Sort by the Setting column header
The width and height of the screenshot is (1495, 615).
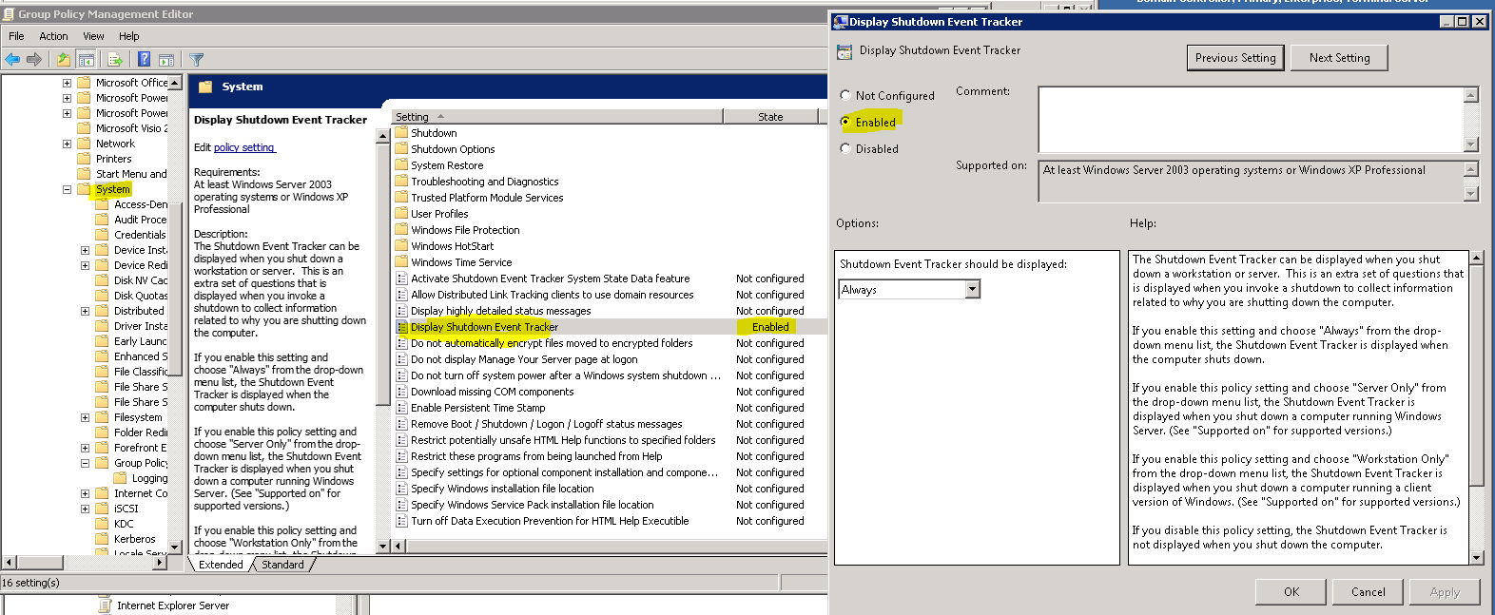click(557, 117)
